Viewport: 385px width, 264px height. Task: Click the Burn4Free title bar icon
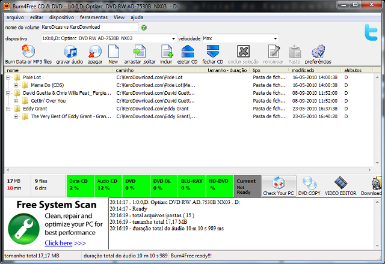pos(7,6)
